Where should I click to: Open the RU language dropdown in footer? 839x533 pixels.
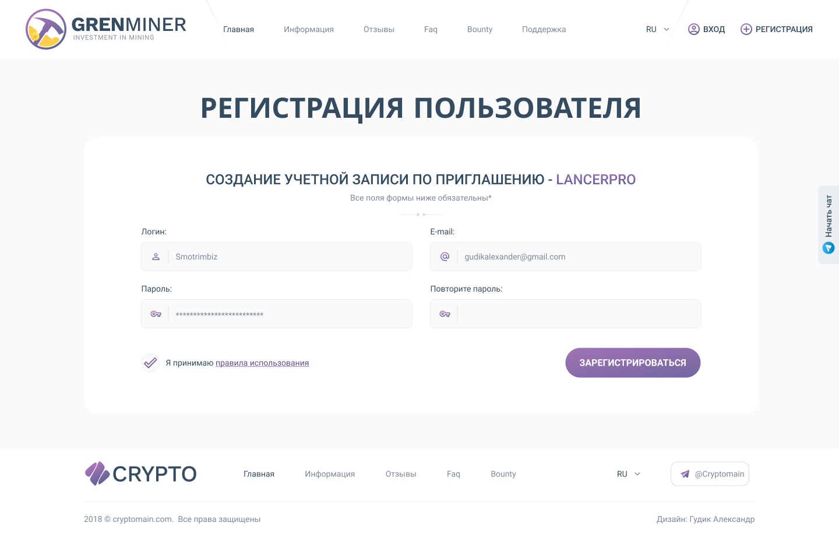[x=629, y=474]
